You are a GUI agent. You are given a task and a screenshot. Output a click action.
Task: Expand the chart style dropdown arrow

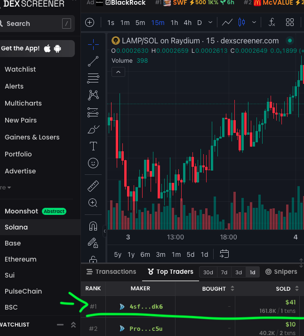pyautogui.click(x=254, y=22)
